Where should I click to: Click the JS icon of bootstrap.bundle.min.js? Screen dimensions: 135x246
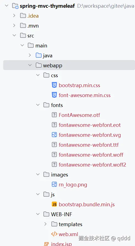point(54,204)
